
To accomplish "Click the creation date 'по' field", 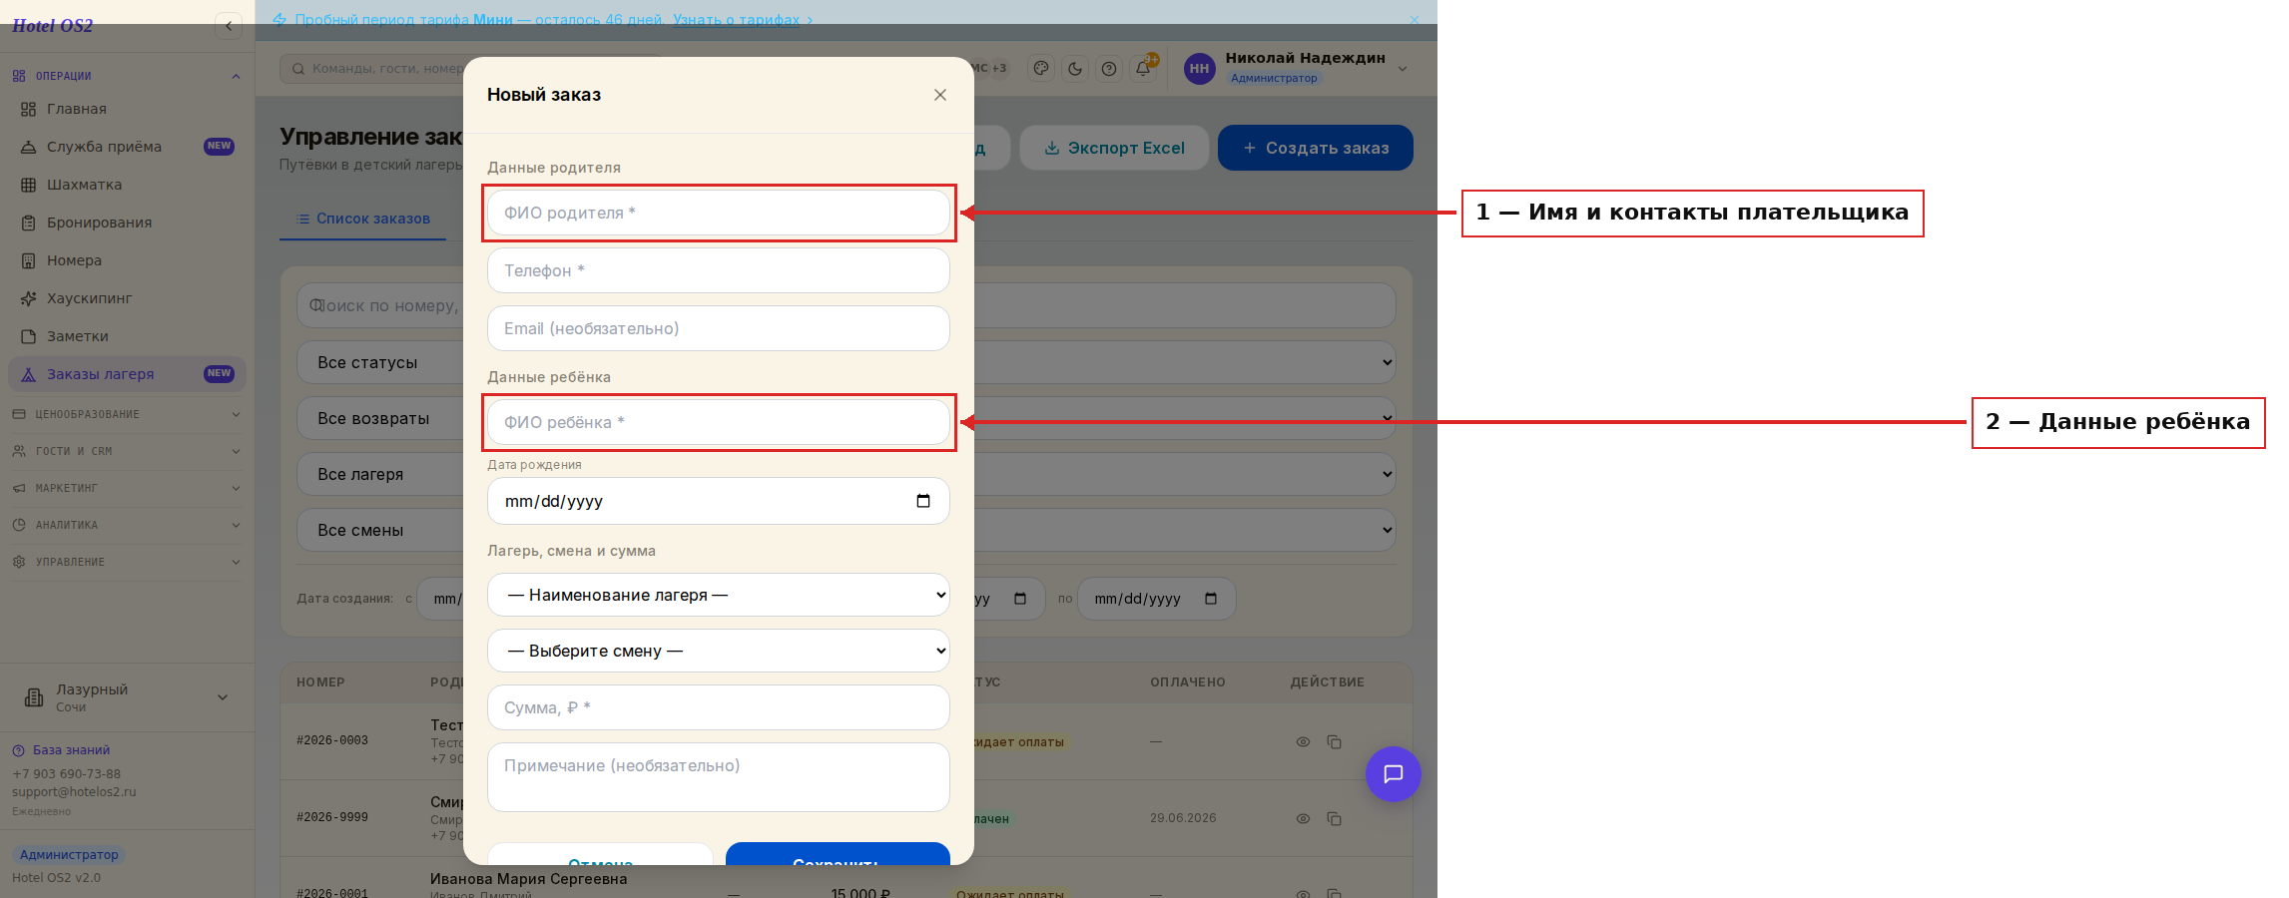I will (1157, 599).
